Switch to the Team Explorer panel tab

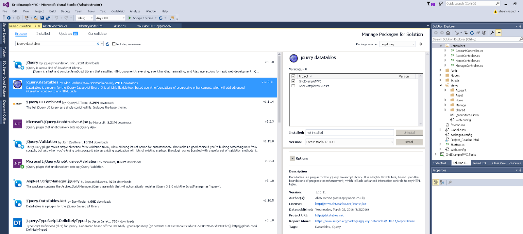pyautogui.click(x=480, y=163)
